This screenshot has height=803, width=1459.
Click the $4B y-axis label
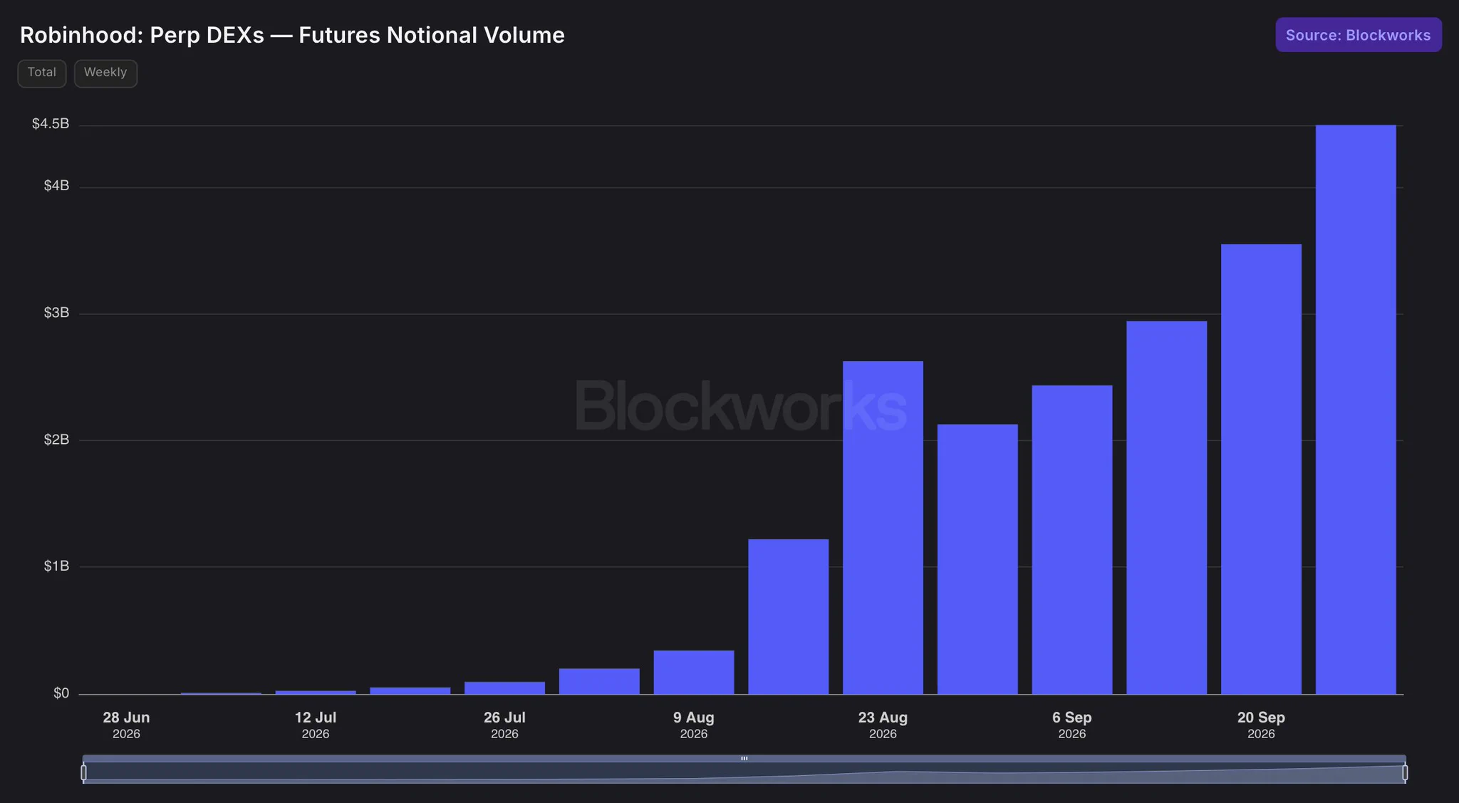[56, 186]
